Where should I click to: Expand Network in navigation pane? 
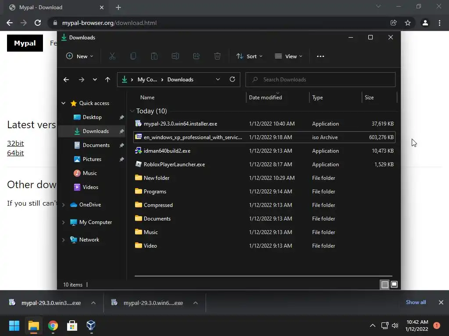63,240
